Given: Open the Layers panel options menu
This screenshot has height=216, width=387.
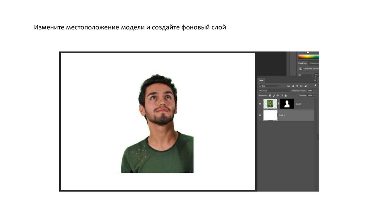Looking at the screenshot, I should 315,81.
